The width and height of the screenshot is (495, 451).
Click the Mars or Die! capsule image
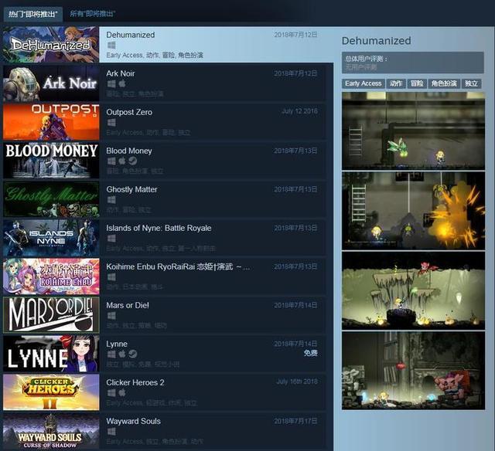(51, 315)
